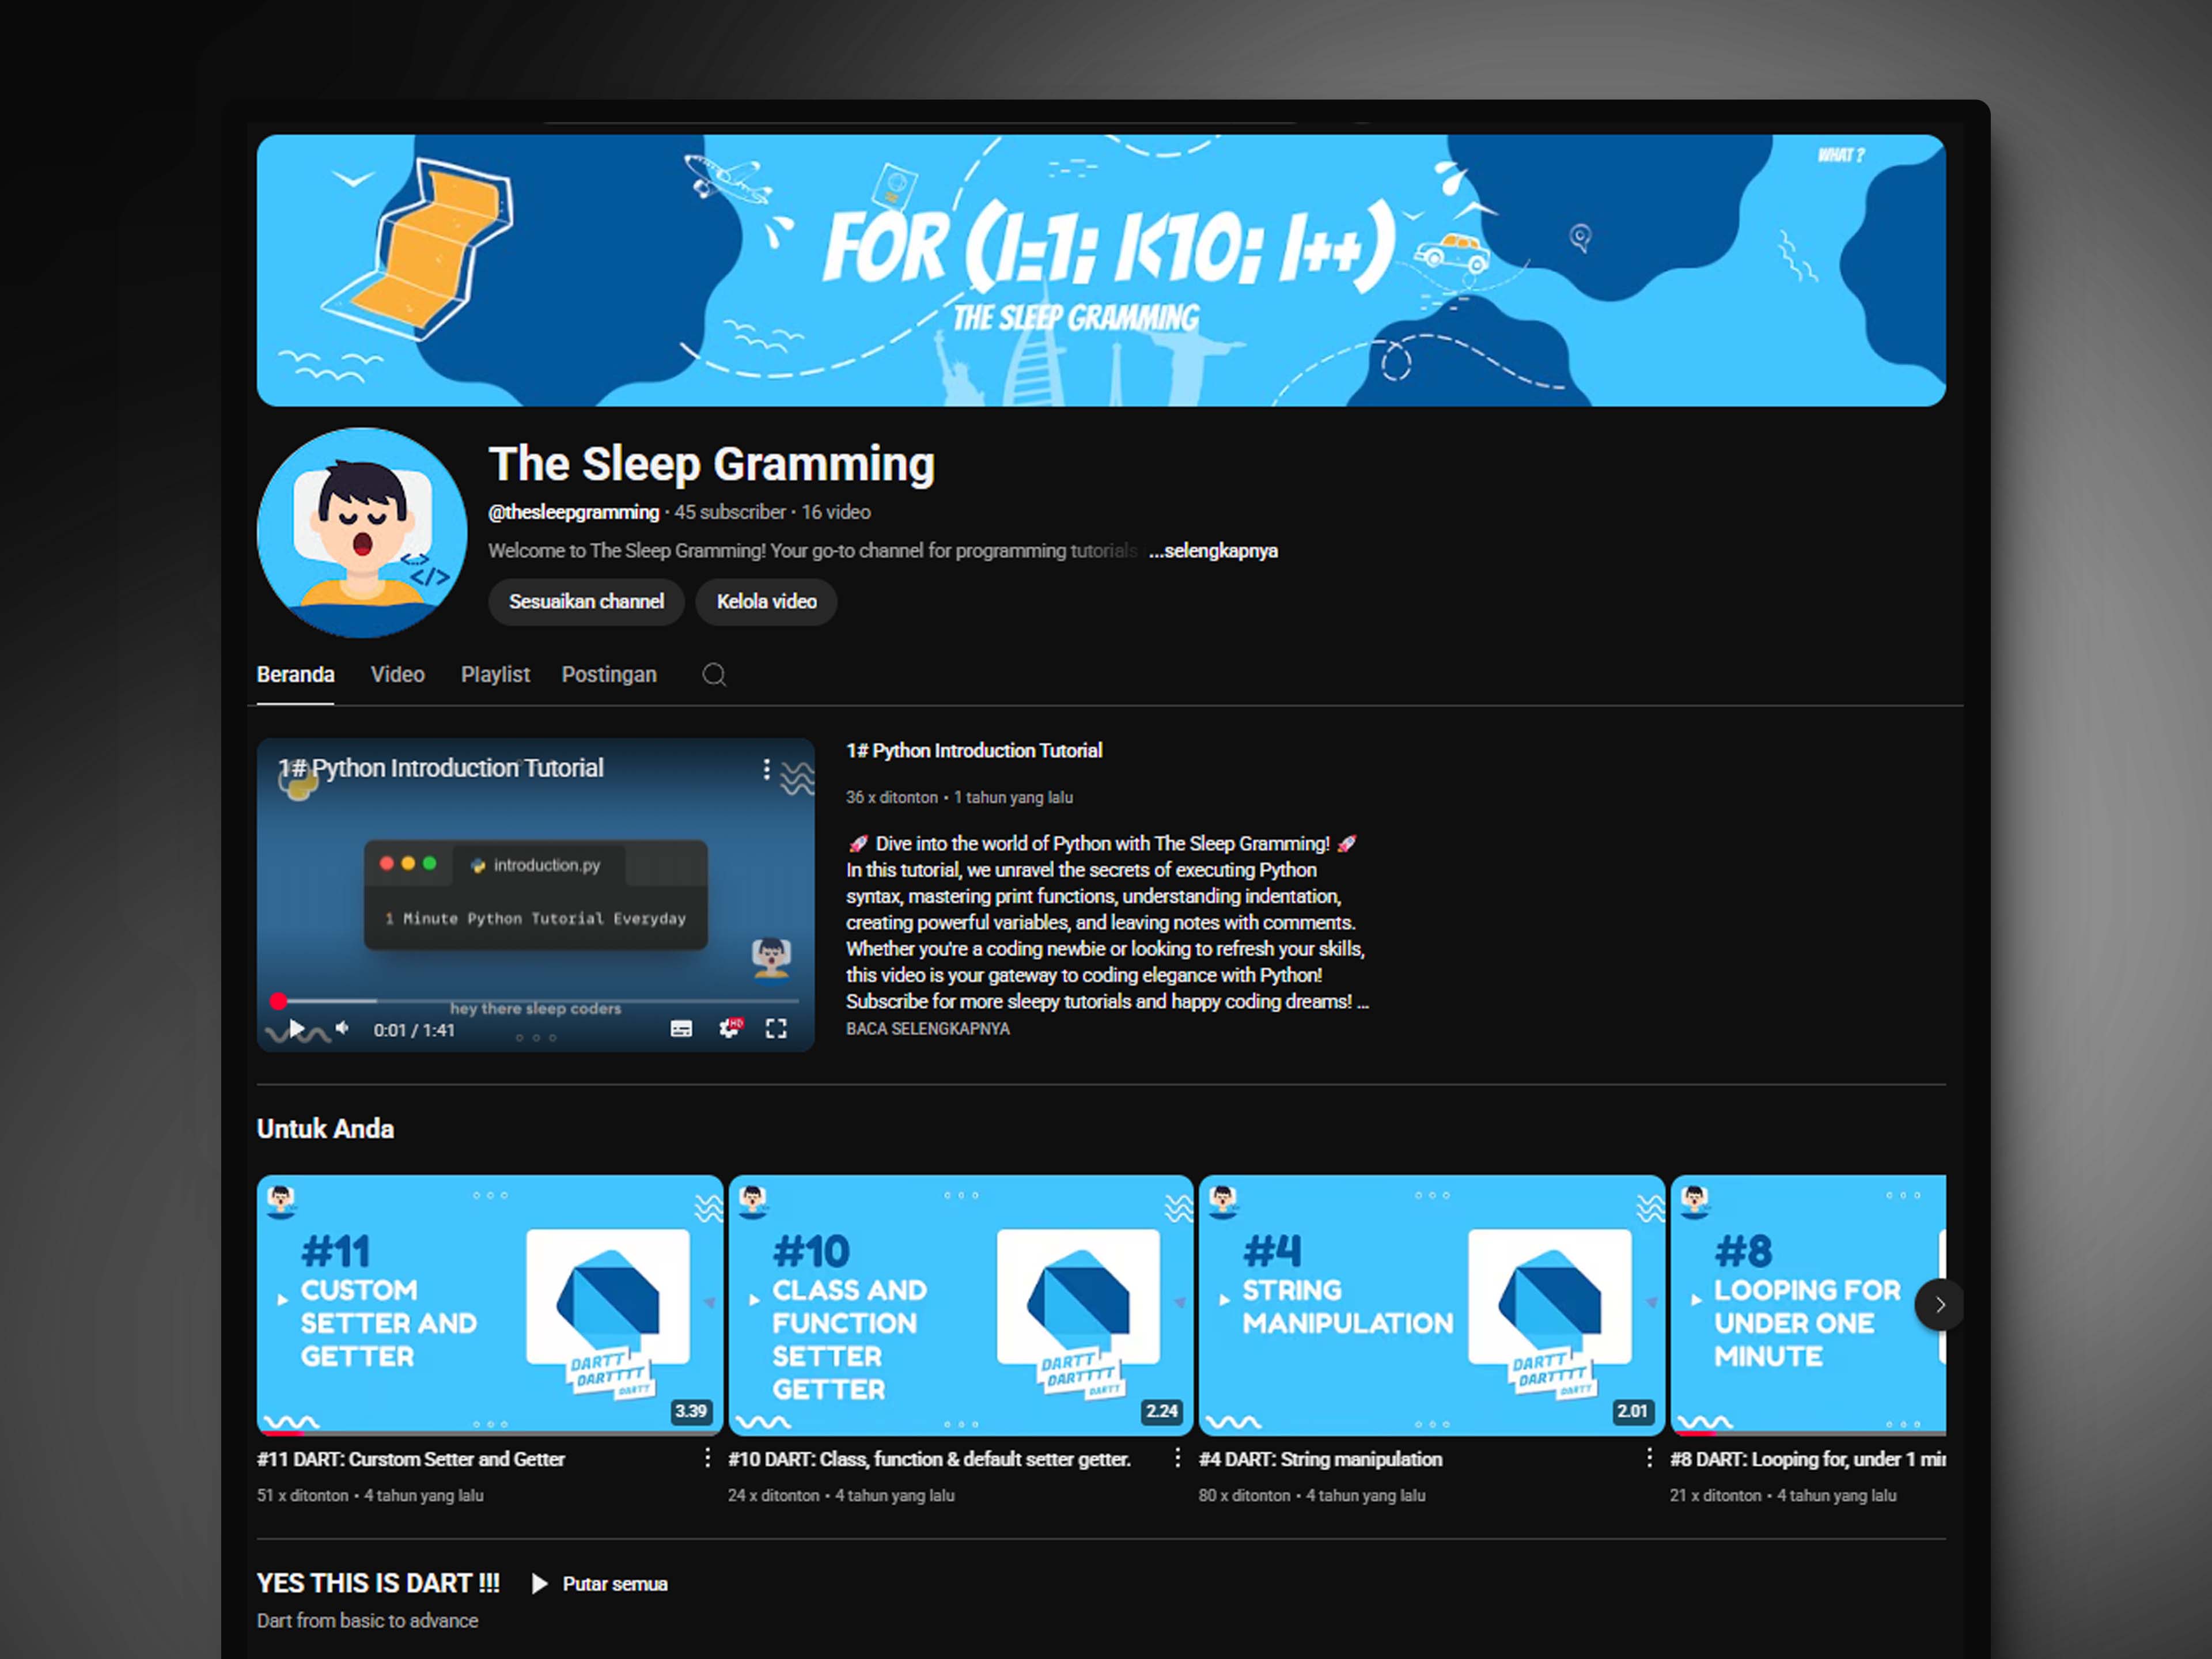
Task: Open the Playlist tab
Action: [x=495, y=675]
